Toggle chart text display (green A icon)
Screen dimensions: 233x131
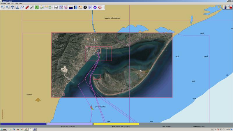37,7
